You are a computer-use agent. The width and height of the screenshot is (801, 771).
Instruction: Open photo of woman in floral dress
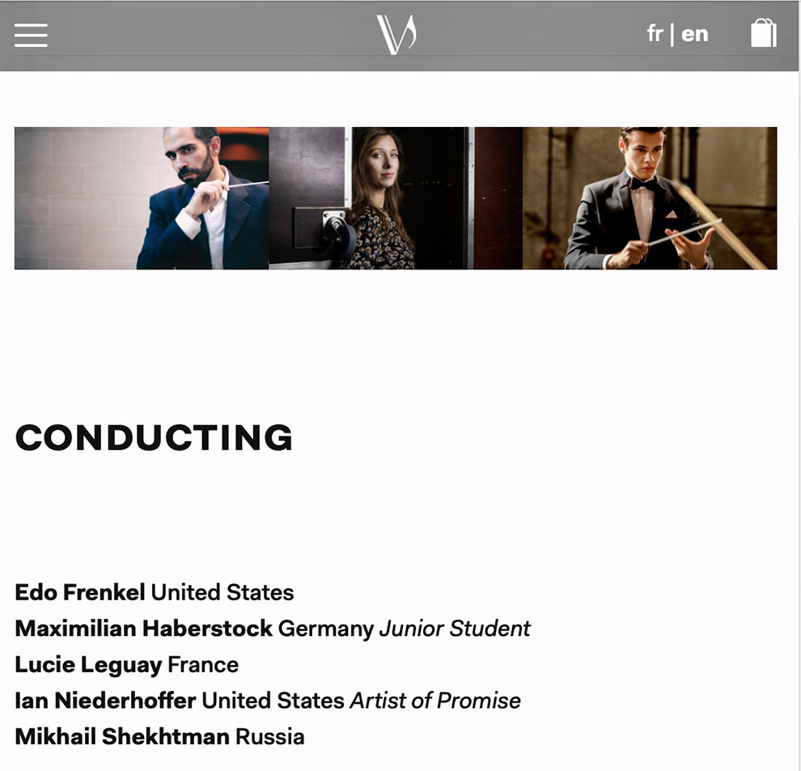click(x=396, y=198)
